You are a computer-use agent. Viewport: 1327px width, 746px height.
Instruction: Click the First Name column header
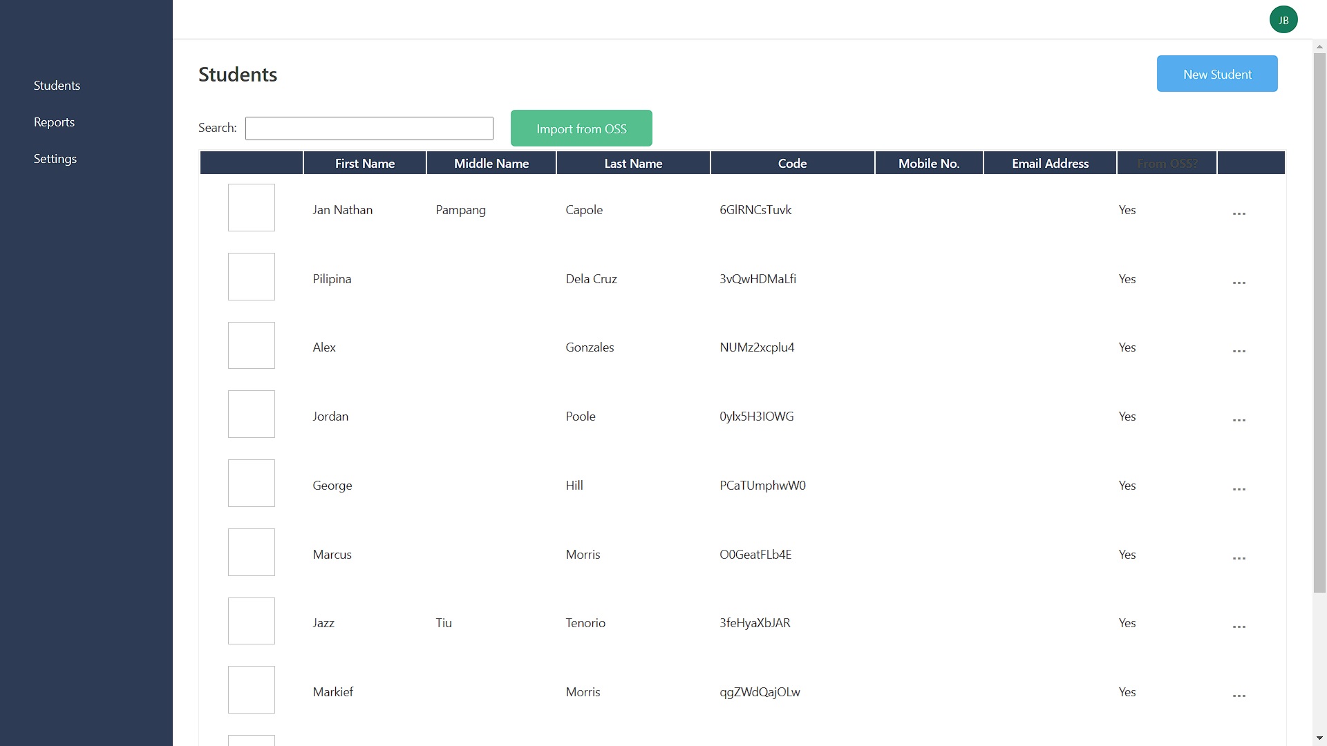365,164
